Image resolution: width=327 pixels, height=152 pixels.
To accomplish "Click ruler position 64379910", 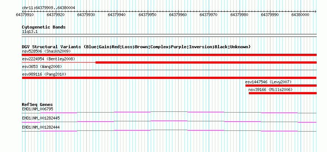I will tap(25, 15).
